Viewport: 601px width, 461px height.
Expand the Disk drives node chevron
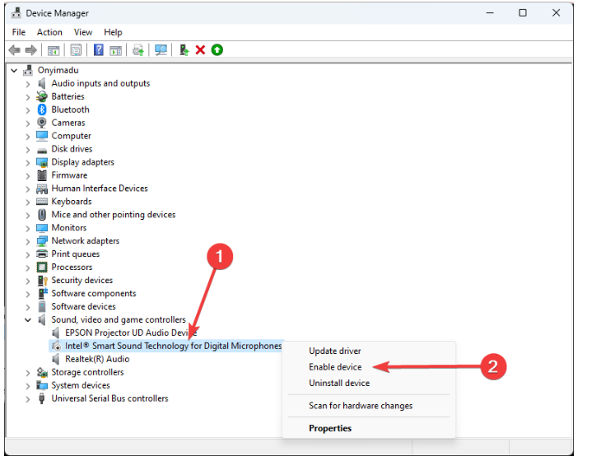click(28, 150)
